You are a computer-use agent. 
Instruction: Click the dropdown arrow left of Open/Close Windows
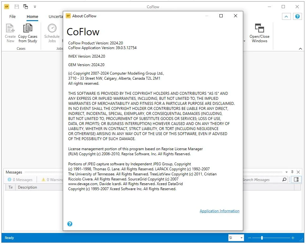[x=244, y=41]
